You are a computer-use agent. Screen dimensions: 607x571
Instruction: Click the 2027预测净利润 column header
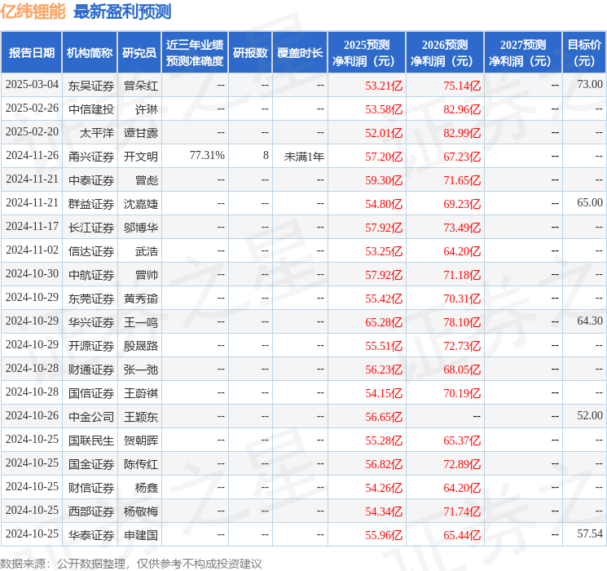coord(523,53)
